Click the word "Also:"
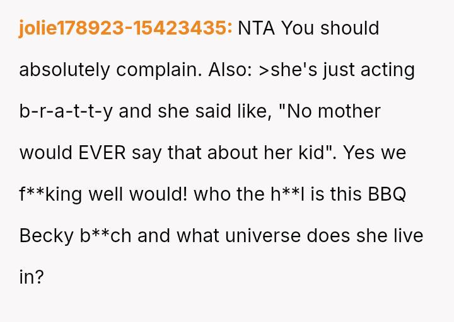The height and width of the screenshot is (322, 454). click(231, 70)
